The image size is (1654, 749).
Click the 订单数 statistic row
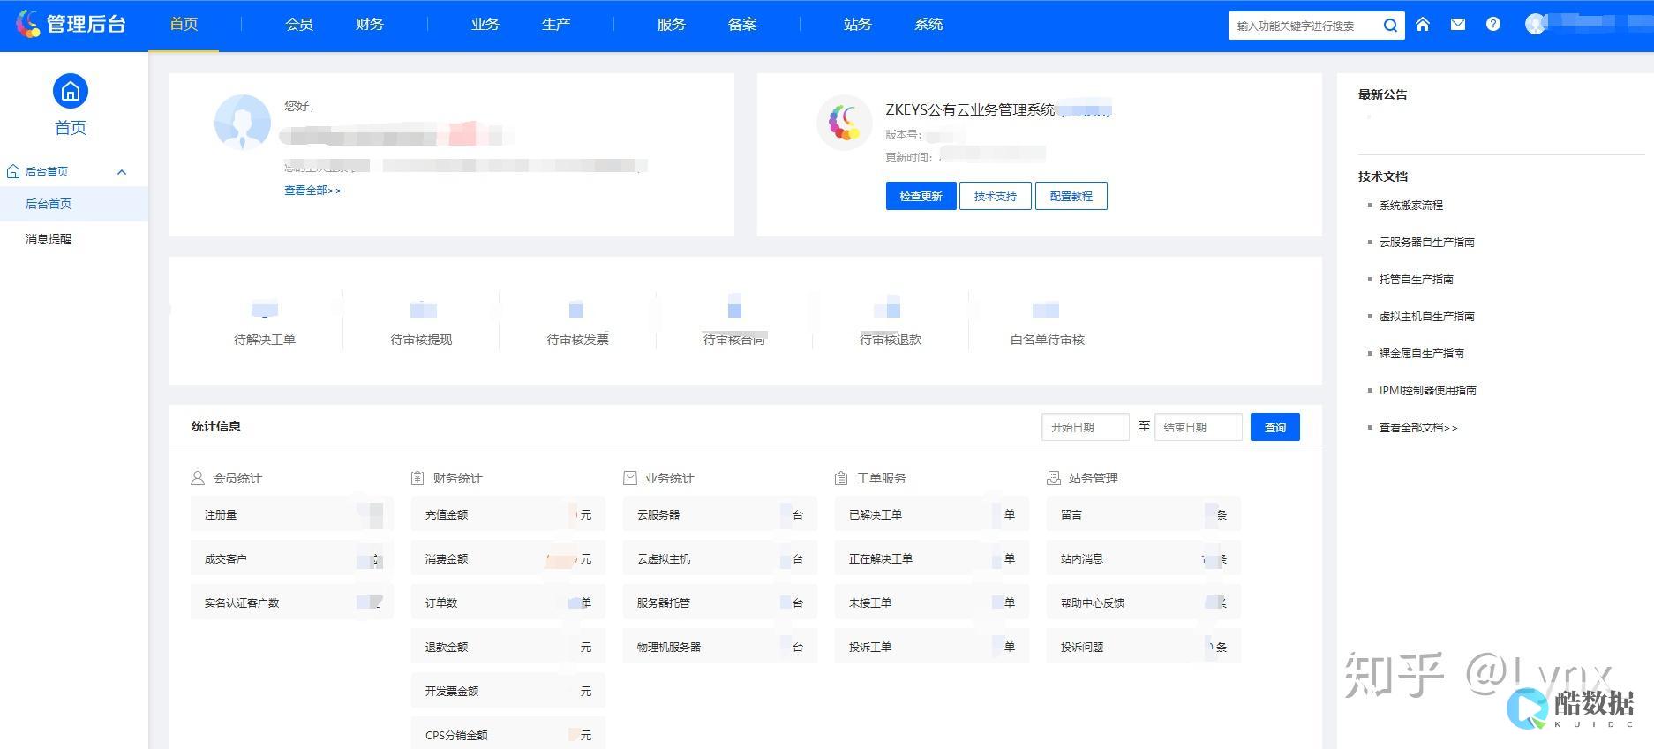508,603
